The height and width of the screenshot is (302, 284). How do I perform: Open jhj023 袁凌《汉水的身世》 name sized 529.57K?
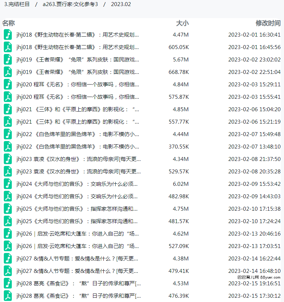pos(78,171)
